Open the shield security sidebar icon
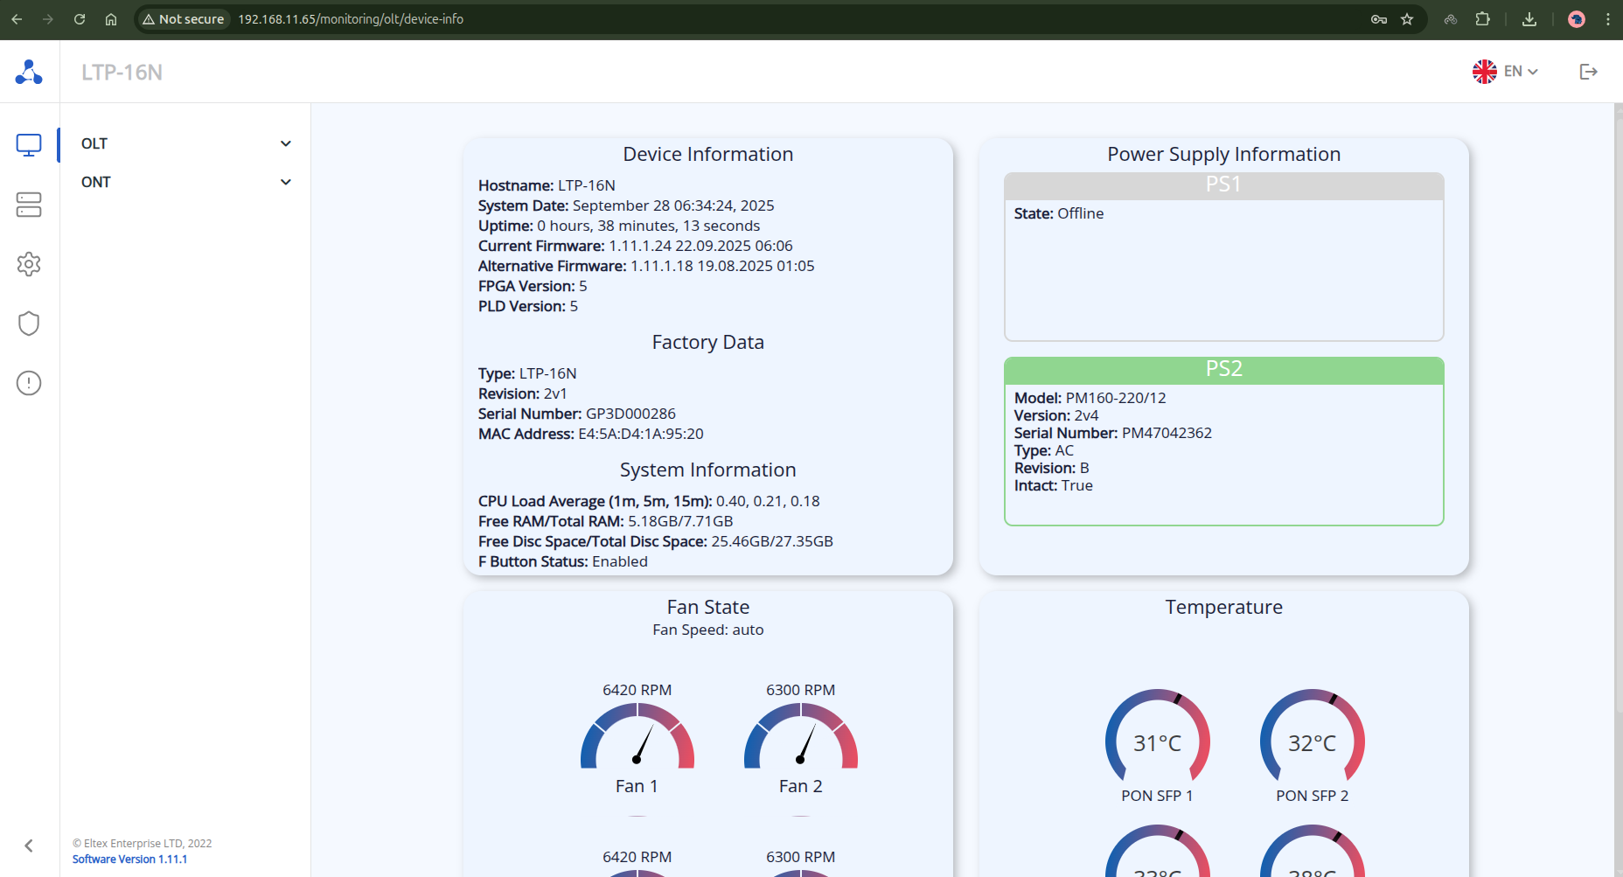The height and width of the screenshot is (877, 1623). point(29,324)
